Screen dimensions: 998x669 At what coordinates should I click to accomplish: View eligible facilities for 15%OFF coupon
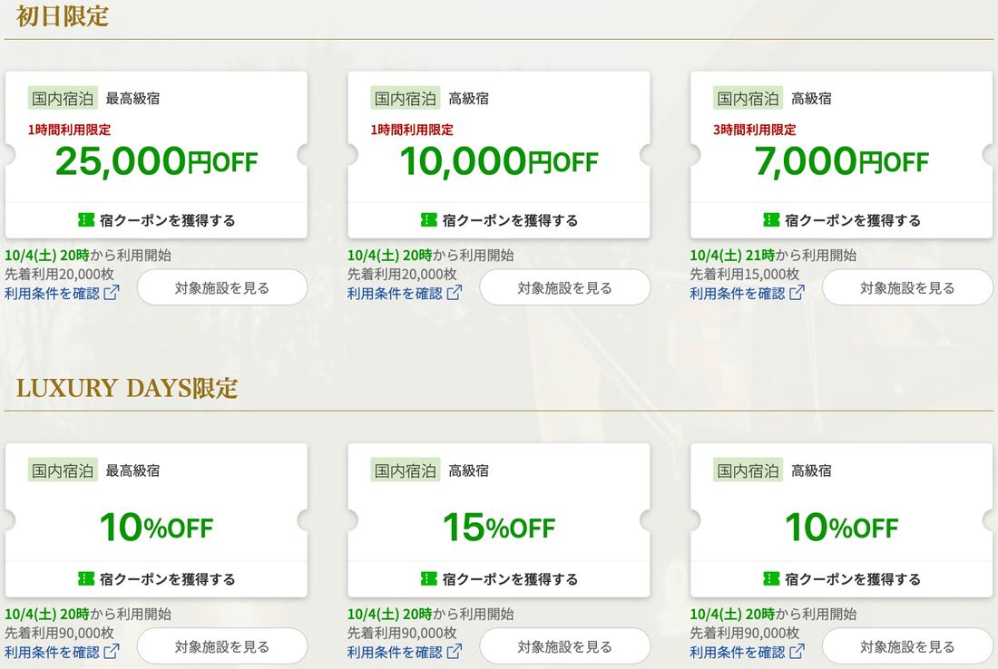click(564, 647)
